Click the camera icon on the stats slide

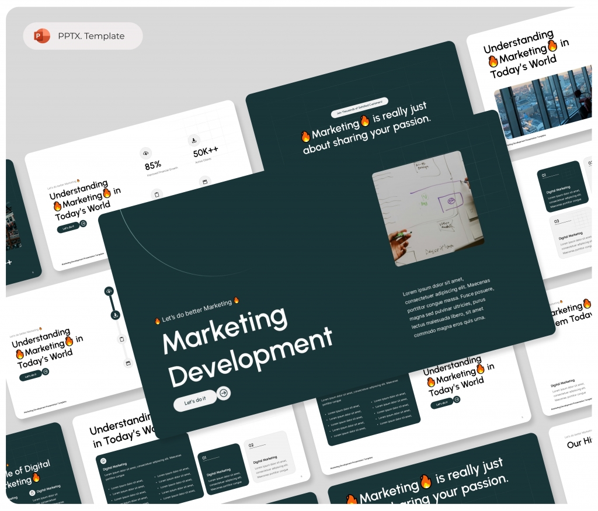click(x=206, y=181)
